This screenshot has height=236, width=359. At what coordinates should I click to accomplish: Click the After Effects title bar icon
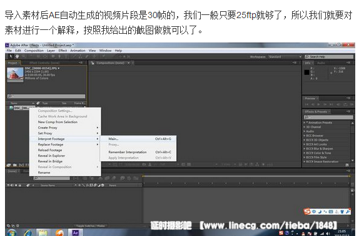point(7,45)
